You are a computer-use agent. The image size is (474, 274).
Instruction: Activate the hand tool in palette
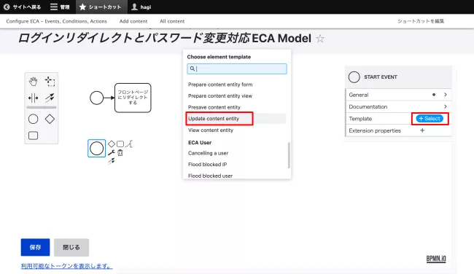34,82
